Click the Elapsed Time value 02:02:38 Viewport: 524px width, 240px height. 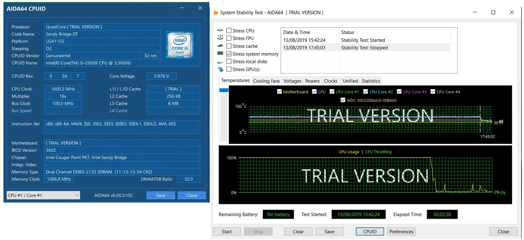coord(442,214)
